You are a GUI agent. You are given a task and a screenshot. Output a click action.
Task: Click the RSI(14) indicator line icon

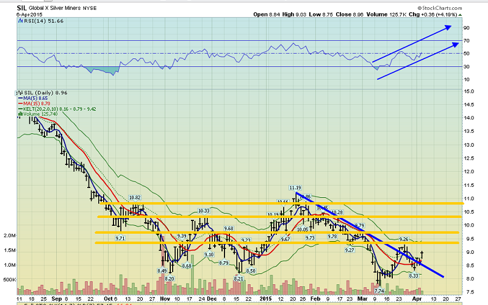20,21
